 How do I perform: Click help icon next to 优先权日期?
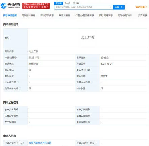tap(18, 82)
